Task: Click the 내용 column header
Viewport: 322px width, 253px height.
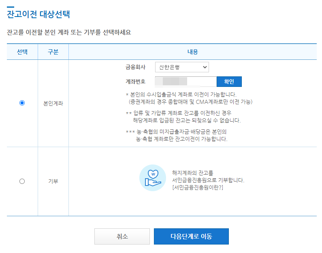Action: click(x=193, y=52)
